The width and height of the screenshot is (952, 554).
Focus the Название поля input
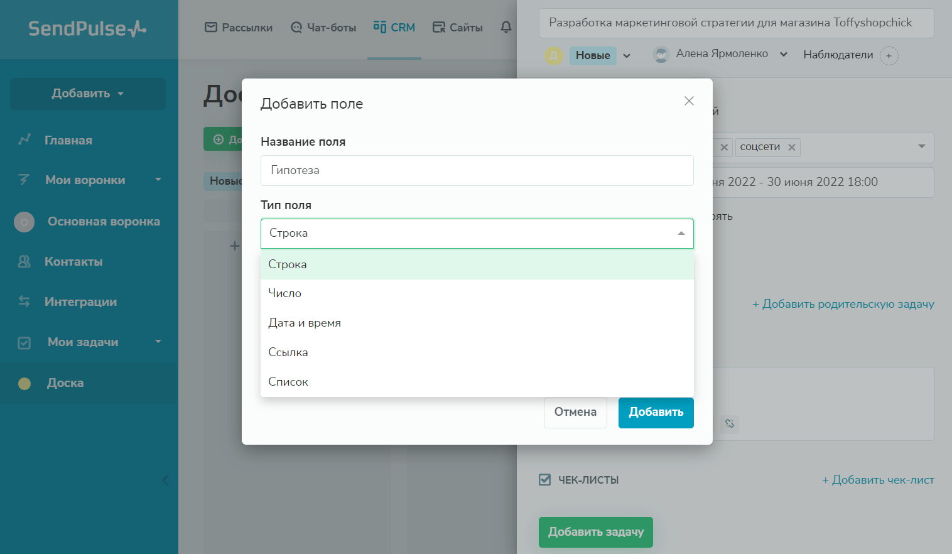pyautogui.click(x=477, y=171)
